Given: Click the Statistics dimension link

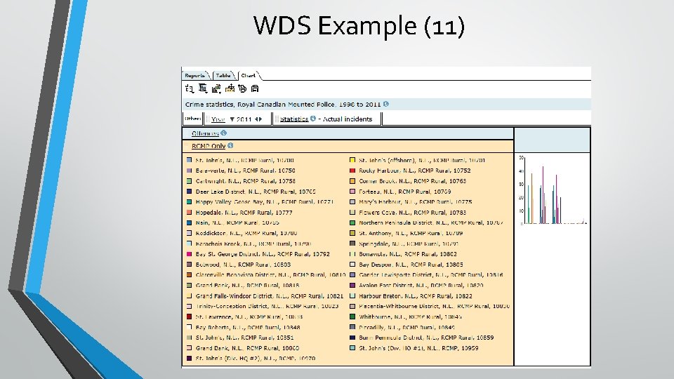Looking at the screenshot, I should pyautogui.click(x=294, y=119).
